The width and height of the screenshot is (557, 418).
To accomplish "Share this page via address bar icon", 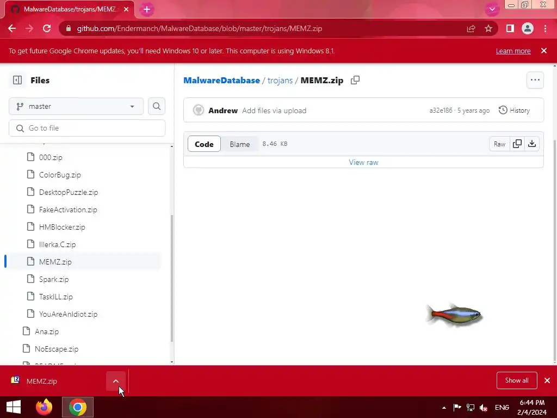I will (471, 28).
